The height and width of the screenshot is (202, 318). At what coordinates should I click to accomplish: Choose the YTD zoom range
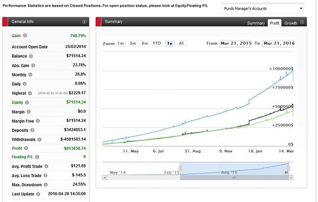coord(157,43)
